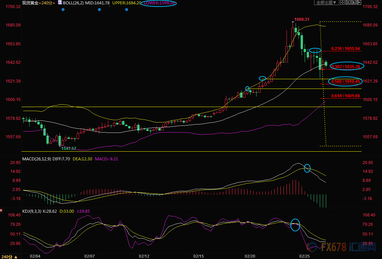Select the 0.236 \ 1655.94 Fibonacci label
Image resolution: width=382 pixels, height=259 pixels.
[345, 49]
